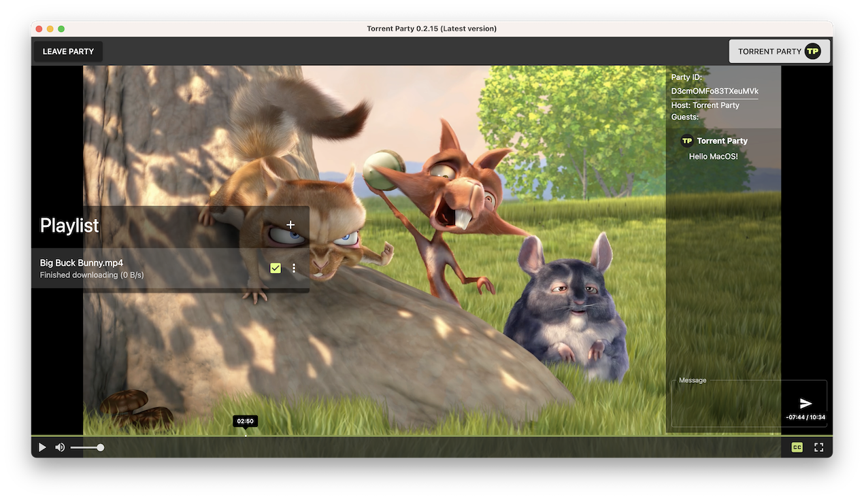This screenshot has width=864, height=499.
Task: Play the video
Action: coord(42,447)
